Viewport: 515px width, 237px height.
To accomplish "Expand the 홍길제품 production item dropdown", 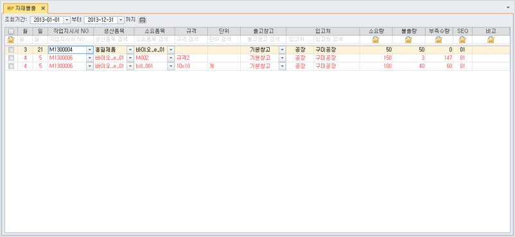I will click(130, 49).
